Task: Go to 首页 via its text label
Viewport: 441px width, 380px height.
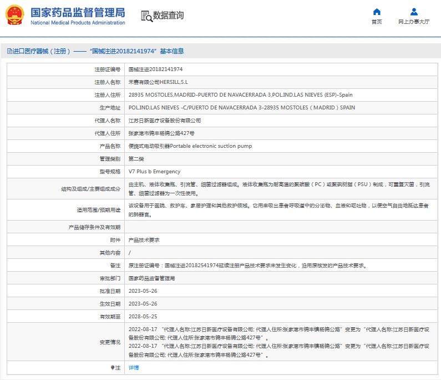Action: click(x=377, y=22)
